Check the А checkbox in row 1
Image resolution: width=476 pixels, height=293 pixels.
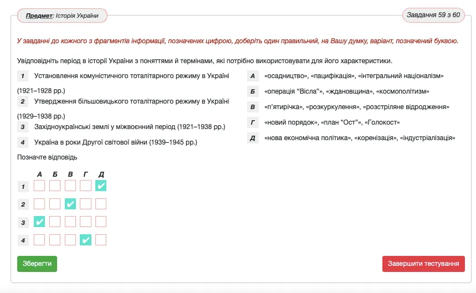(39, 186)
